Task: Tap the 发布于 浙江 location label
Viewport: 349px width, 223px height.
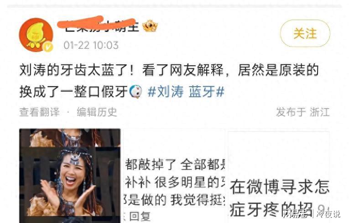Action: pos(303,112)
